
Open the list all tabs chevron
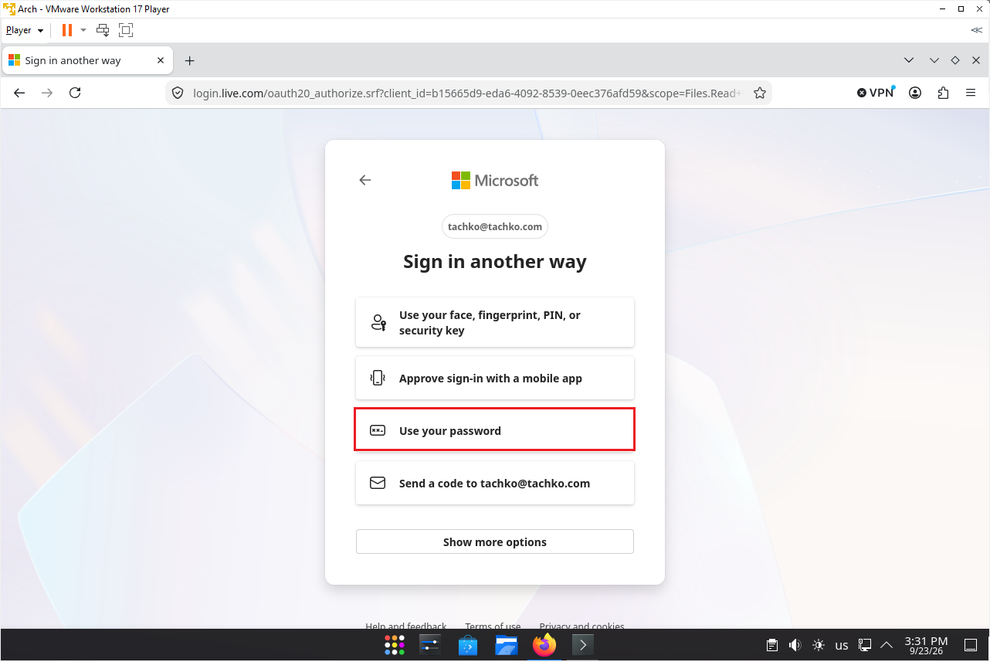(x=909, y=60)
